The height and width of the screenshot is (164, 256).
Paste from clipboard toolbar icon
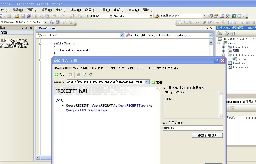pos(47,16)
